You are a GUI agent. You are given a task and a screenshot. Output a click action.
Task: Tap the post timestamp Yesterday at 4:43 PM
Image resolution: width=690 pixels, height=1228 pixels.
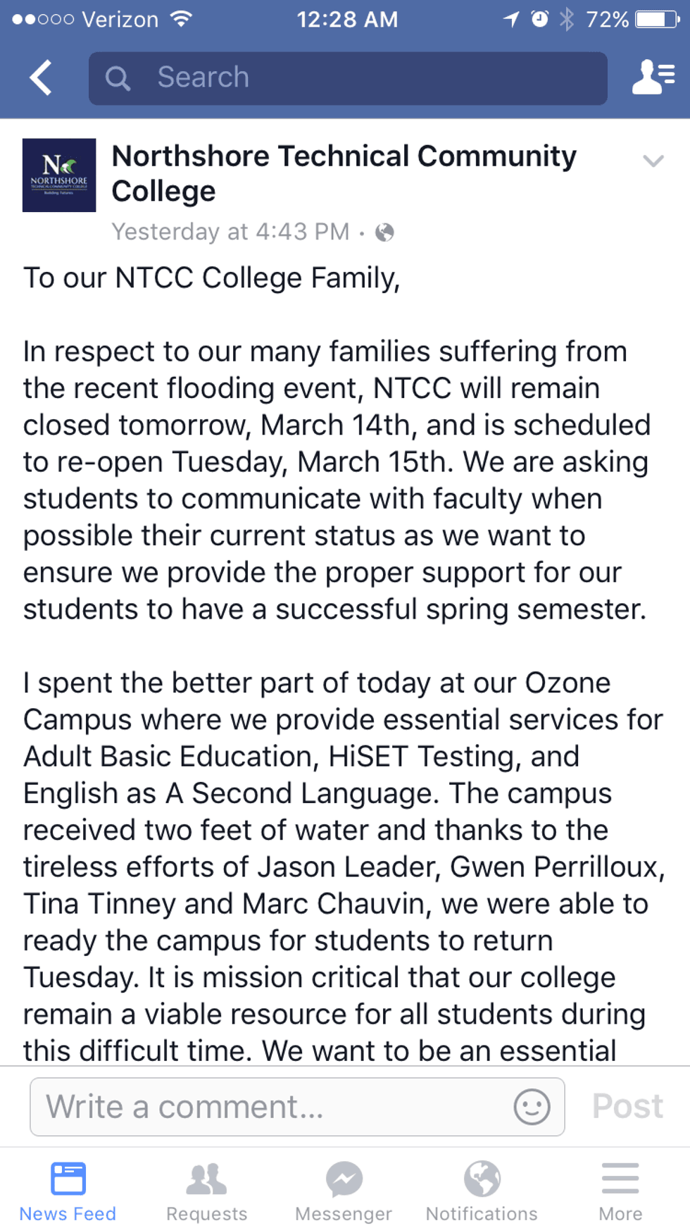230,232
